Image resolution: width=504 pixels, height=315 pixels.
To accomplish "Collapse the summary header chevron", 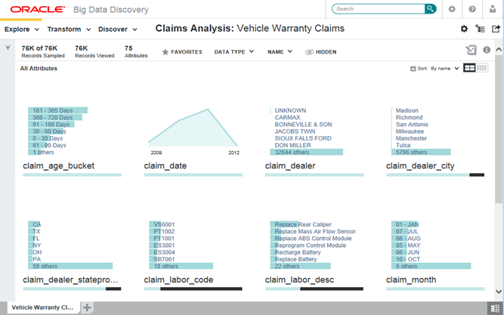I will 499,50.
